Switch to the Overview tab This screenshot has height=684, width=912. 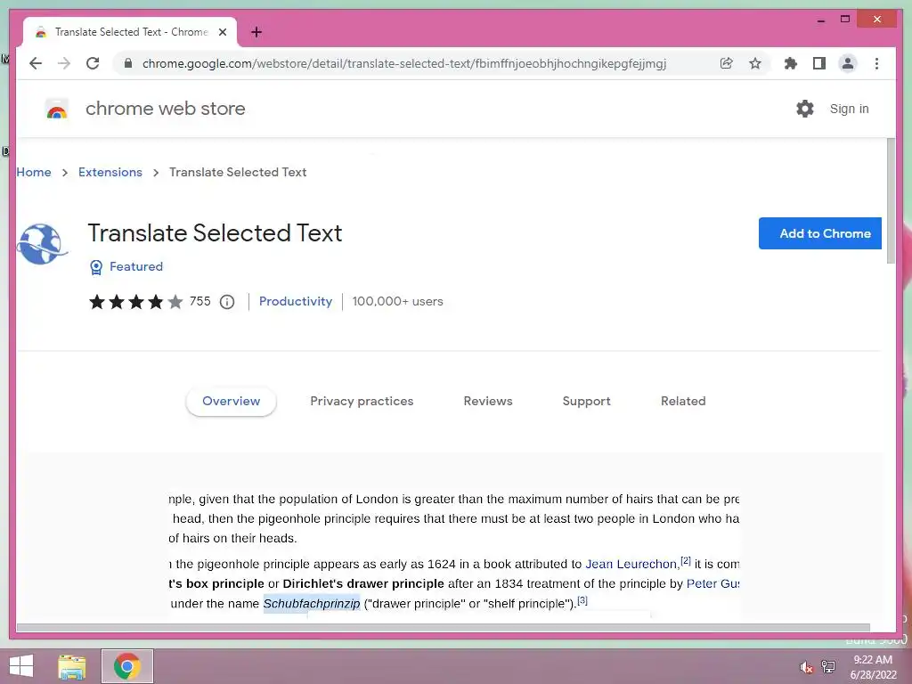coord(231,401)
